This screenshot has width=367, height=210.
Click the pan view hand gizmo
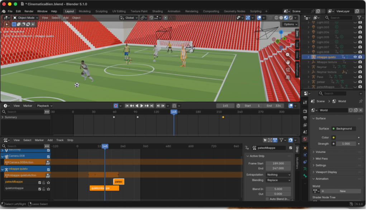tap(288, 62)
